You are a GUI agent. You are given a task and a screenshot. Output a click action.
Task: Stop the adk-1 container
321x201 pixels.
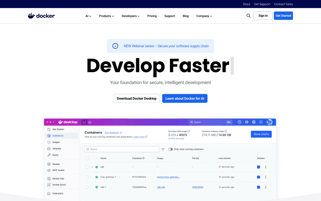click(x=259, y=187)
